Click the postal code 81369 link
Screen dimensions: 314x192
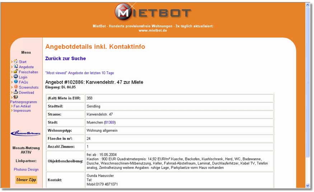110,122
